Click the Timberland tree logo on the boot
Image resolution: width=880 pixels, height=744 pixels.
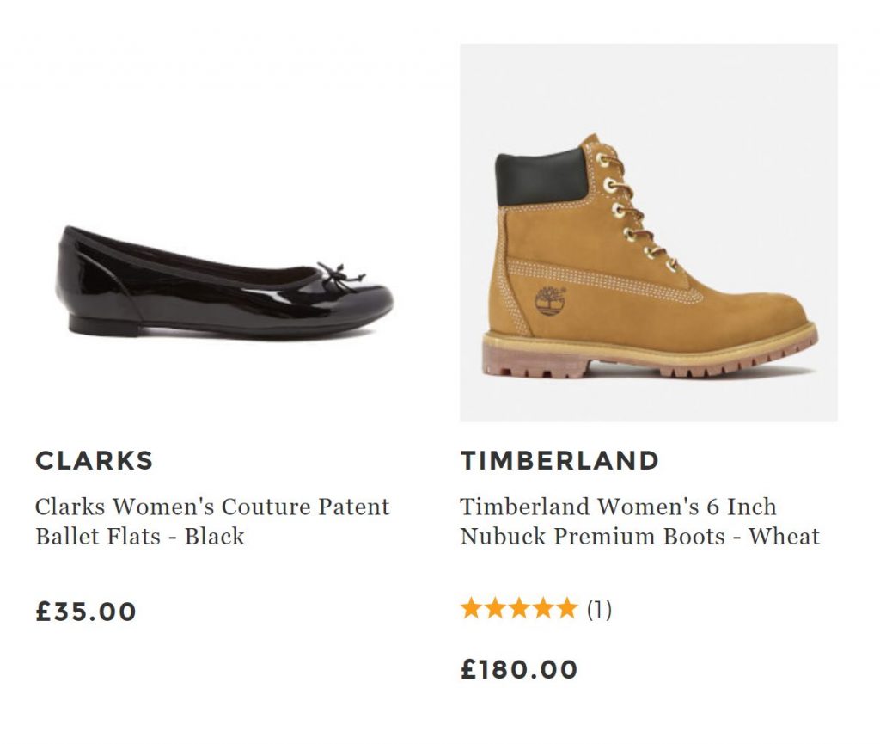tap(548, 300)
